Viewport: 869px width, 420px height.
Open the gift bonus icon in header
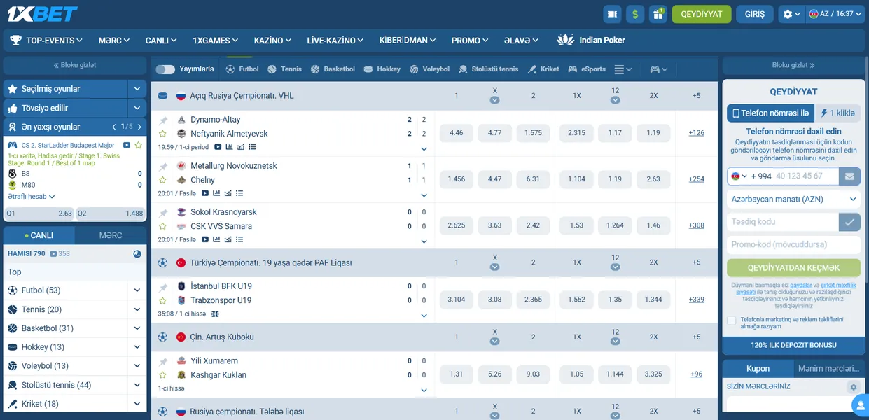[x=658, y=14]
